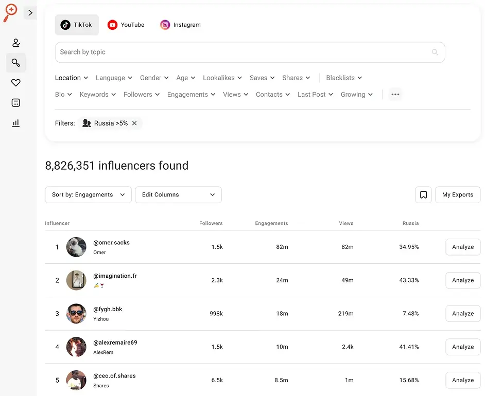Click the @fygh.bbk profile avatar
The image size is (485, 396).
point(76,314)
